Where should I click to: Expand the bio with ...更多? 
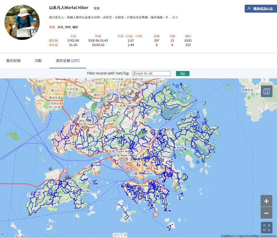point(174,18)
